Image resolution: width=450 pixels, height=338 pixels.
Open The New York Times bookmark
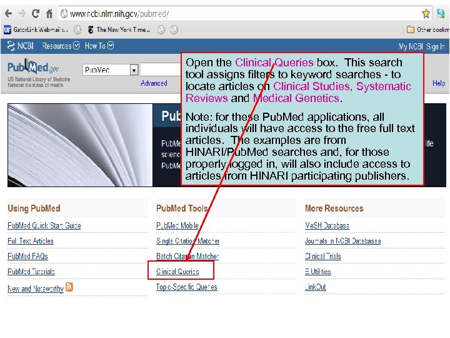[119, 29]
